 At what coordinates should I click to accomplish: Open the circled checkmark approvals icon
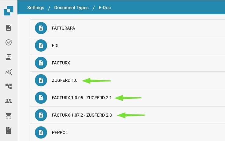tap(9, 42)
